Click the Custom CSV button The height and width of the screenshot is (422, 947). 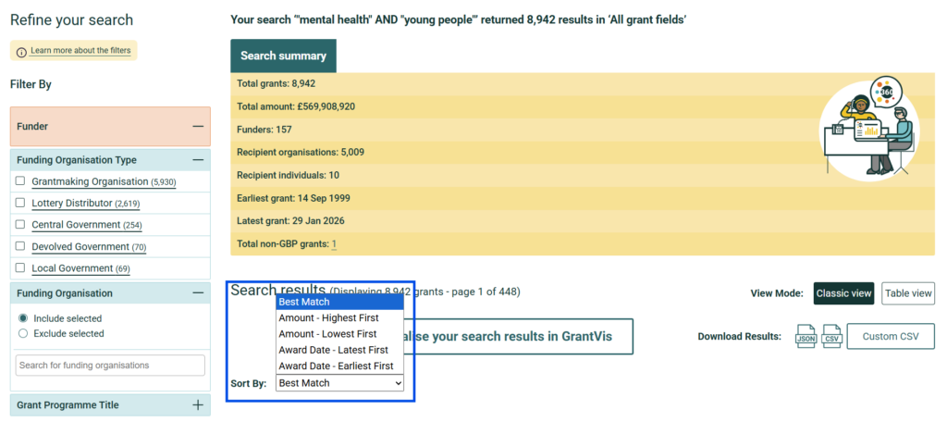click(x=891, y=336)
